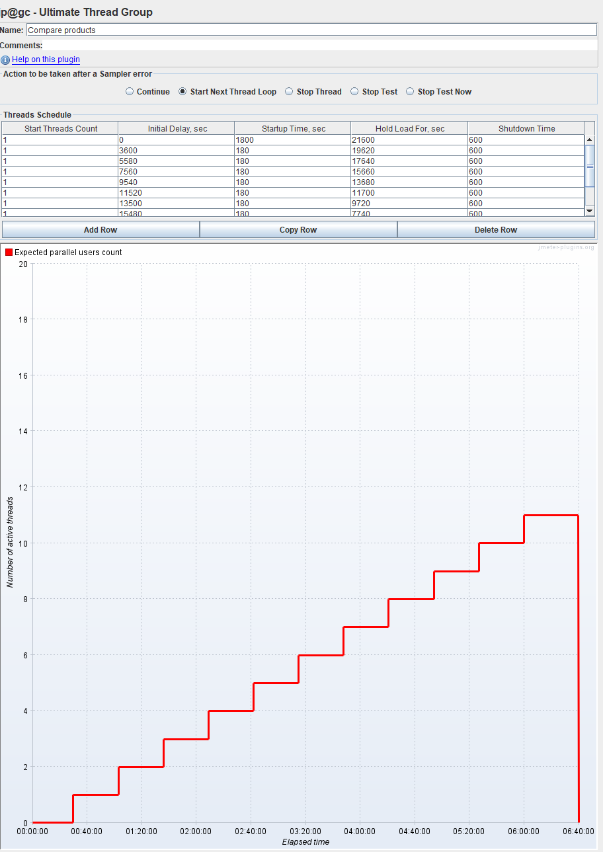
Task: Select the hold load cell 19620
Action: (x=410, y=151)
